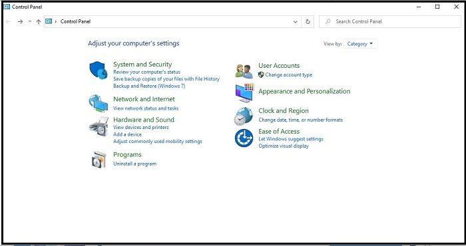Click the chevron before Control Panel in address bar
The height and width of the screenshot is (246, 466).
point(56,21)
